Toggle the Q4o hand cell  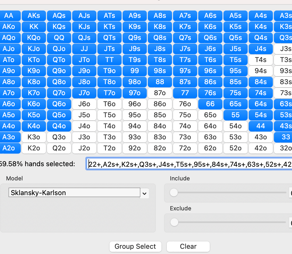(59, 126)
